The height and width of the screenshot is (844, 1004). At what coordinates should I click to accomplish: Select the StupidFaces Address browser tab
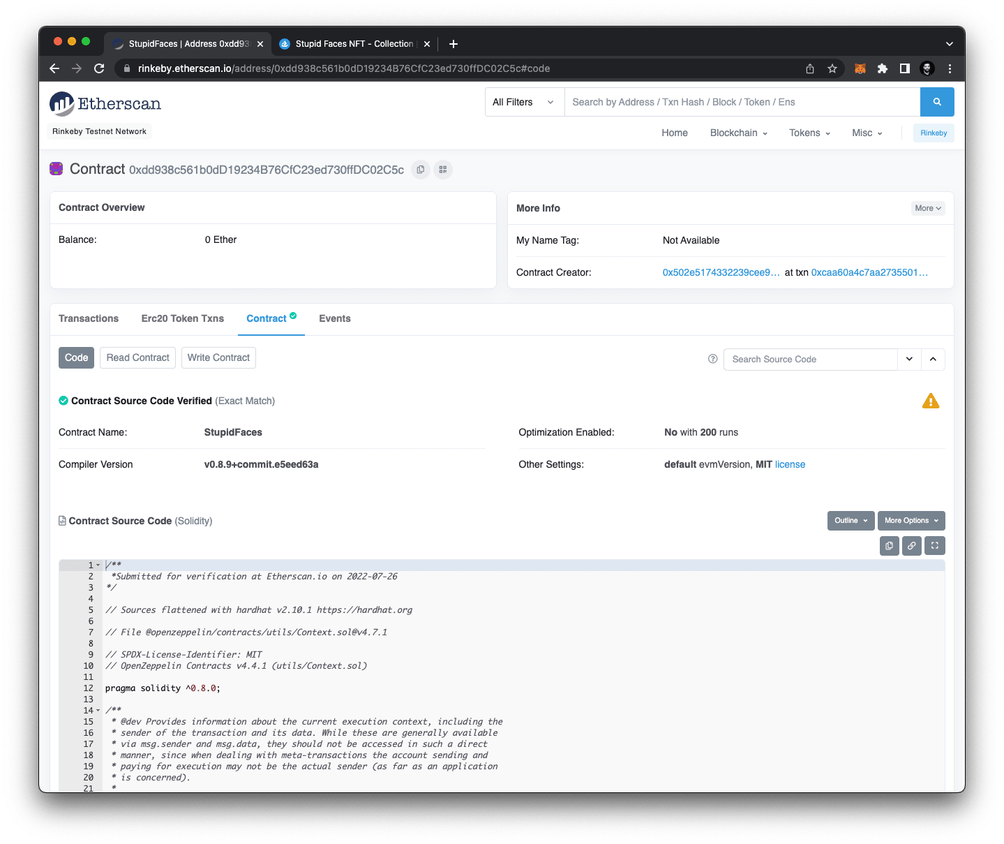pos(188,44)
